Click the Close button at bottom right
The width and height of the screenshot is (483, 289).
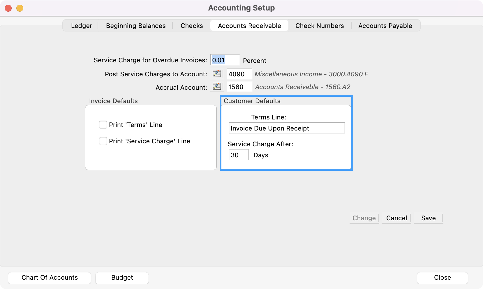(x=442, y=278)
